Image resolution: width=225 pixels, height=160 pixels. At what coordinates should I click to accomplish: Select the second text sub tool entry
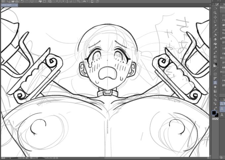tap(222, 109)
